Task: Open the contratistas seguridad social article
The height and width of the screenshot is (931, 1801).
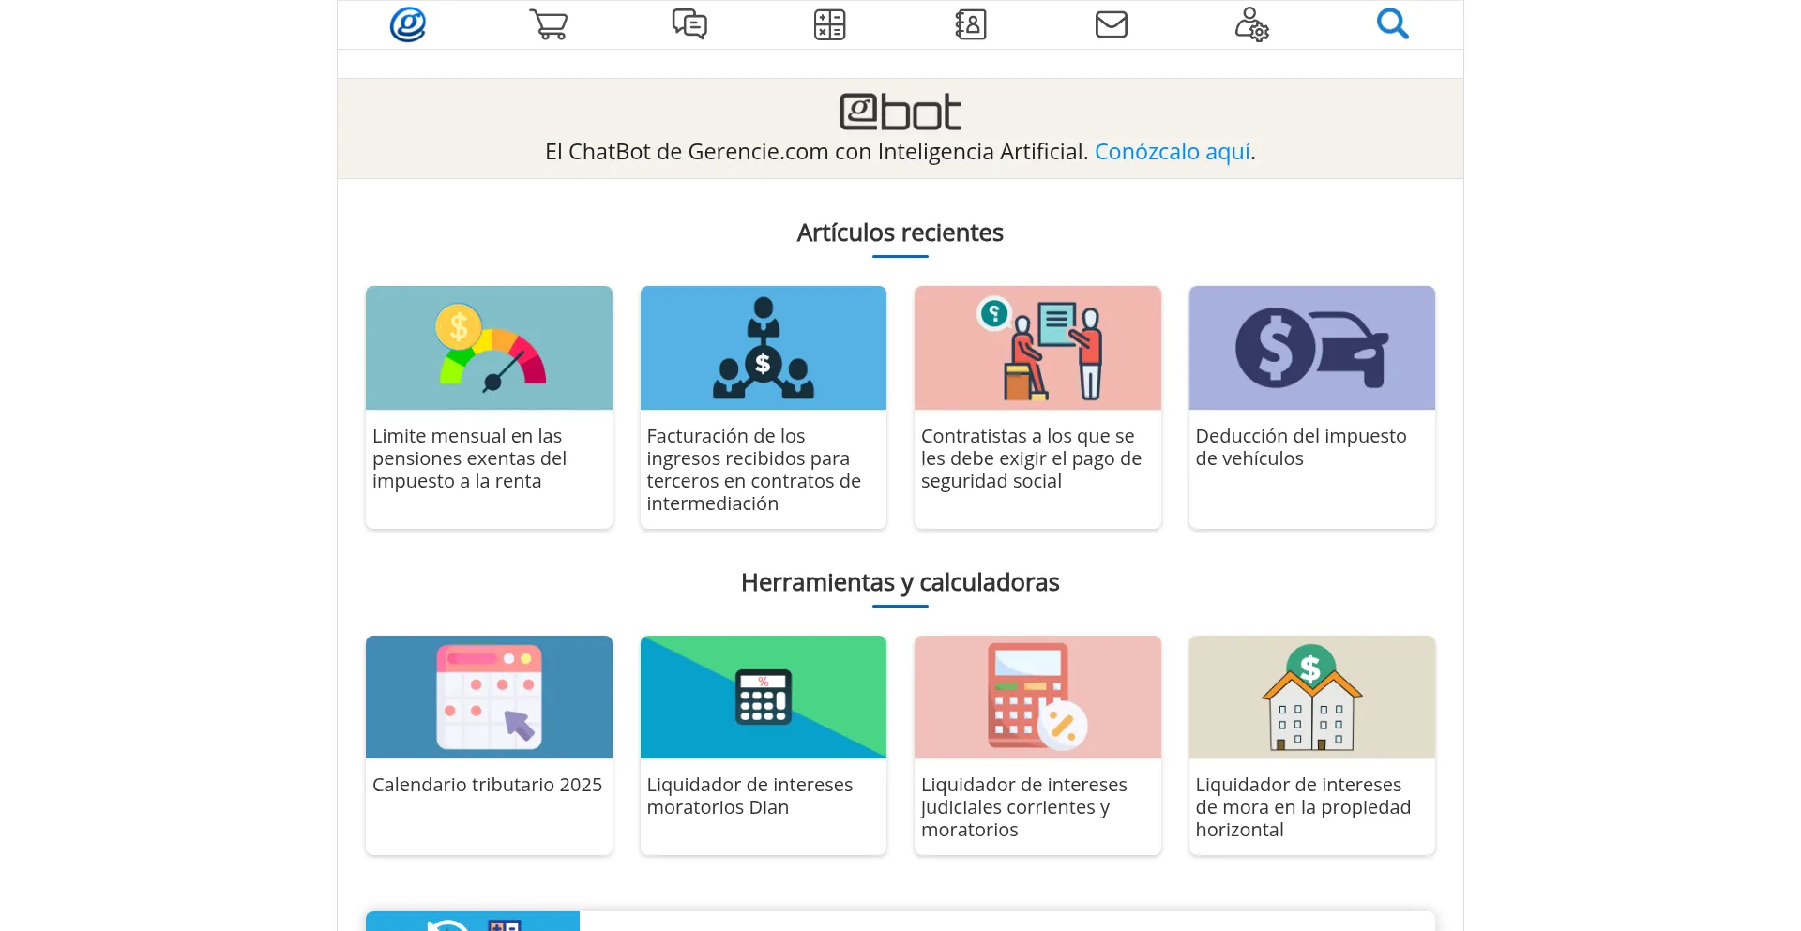Action: pos(1031,458)
